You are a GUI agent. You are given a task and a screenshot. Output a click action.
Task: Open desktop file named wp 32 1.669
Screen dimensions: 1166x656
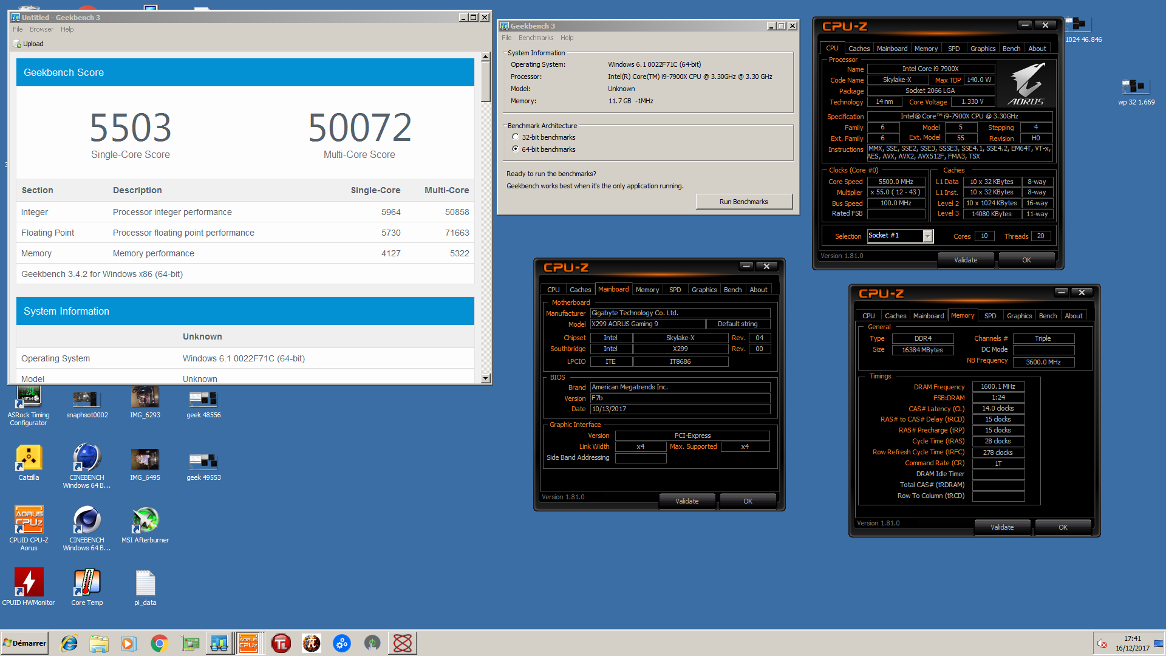tap(1136, 92)
